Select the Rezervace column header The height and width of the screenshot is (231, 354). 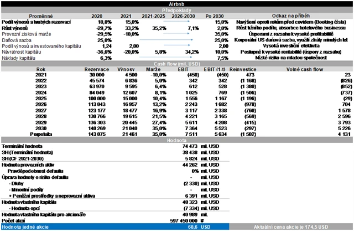click(x=97, y=69)
